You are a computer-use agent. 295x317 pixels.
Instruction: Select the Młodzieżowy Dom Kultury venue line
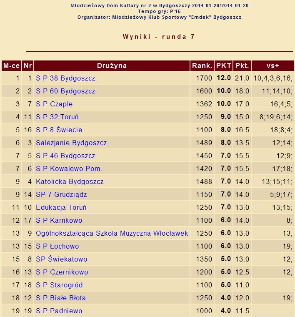tap(159, 5)
